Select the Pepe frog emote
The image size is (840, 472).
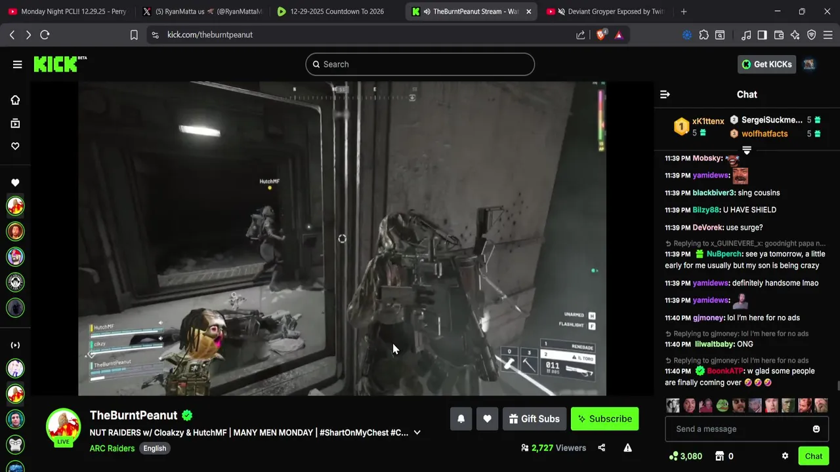[723, 405]
